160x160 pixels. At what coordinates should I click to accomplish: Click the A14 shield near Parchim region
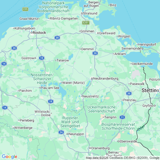pos(5,108)
